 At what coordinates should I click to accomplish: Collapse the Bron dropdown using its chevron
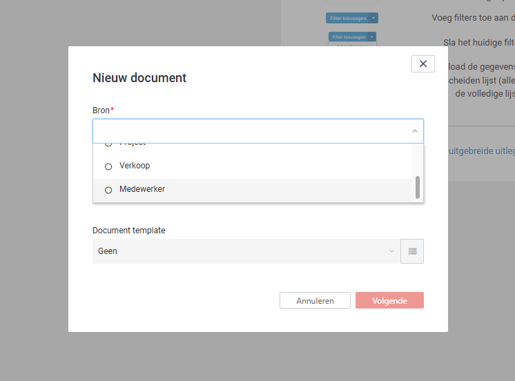(x=414, y=131)
